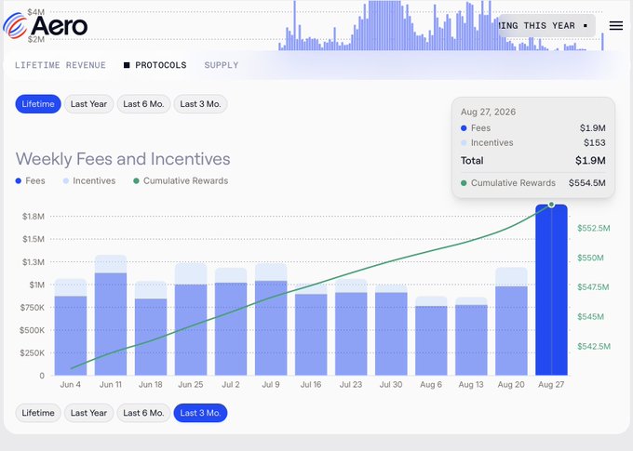Click the 'Aug 27, 2026' tooltip date
The image size is (633, 451).
click(488, 113)
